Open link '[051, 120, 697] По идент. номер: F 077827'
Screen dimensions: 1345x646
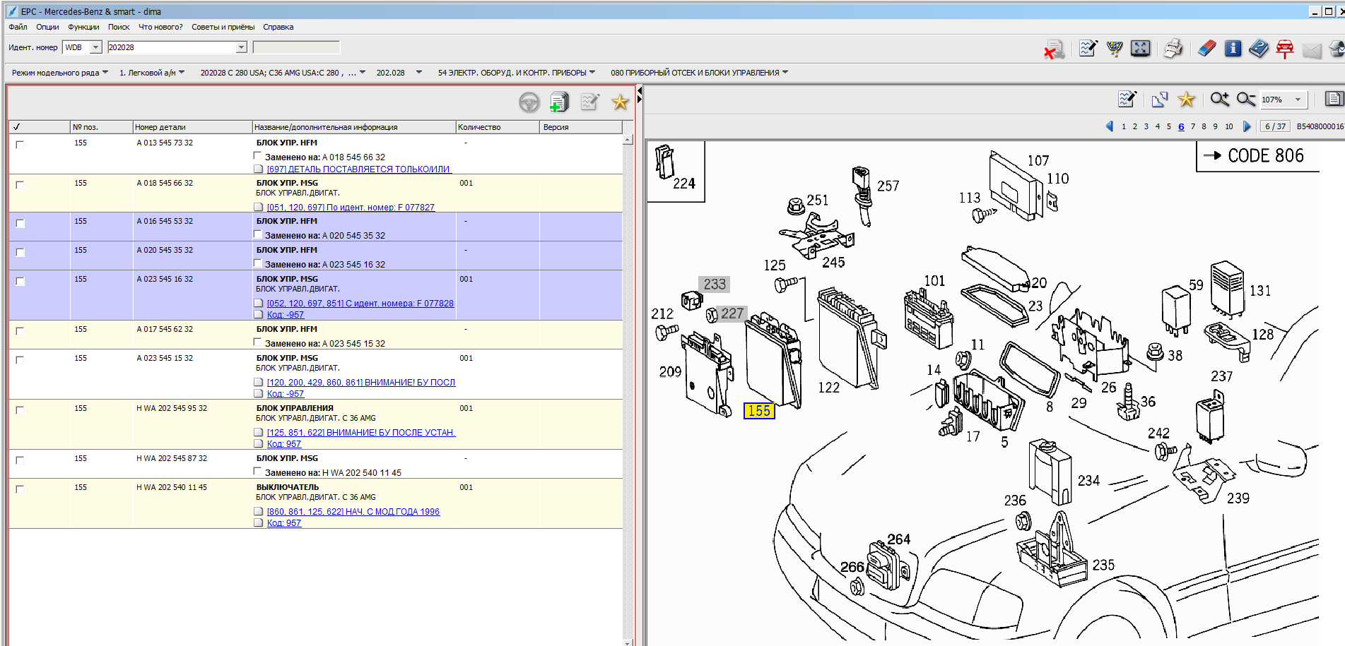[x=351, y=207]
